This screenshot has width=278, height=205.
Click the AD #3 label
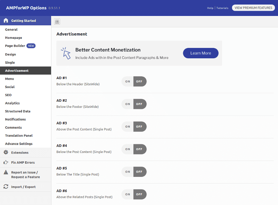coord(62,123)
